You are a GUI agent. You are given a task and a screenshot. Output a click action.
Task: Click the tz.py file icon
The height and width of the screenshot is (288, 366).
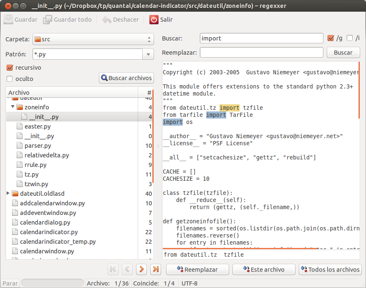click(x=20, y=174)
